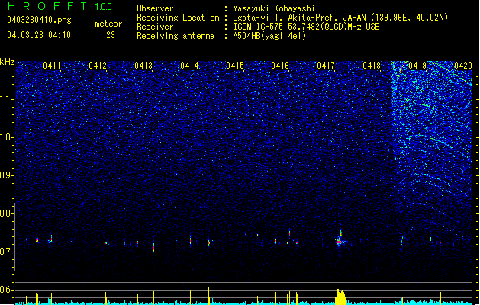Click the HROFFT 1.0.0 title text
Image resolution: width=480 pixels, height=305 pixels.
[x=60, y=6]
